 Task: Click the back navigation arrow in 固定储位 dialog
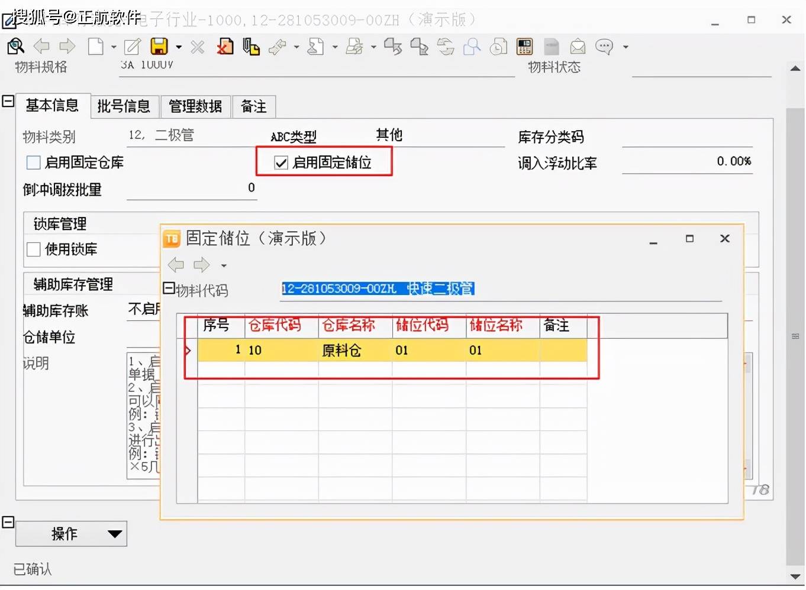[176, 265]
